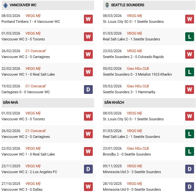Click W badge for Hammarby match
Image resolution: width=196 pixels, height=194 pixels.
click(x=189, y=89)
